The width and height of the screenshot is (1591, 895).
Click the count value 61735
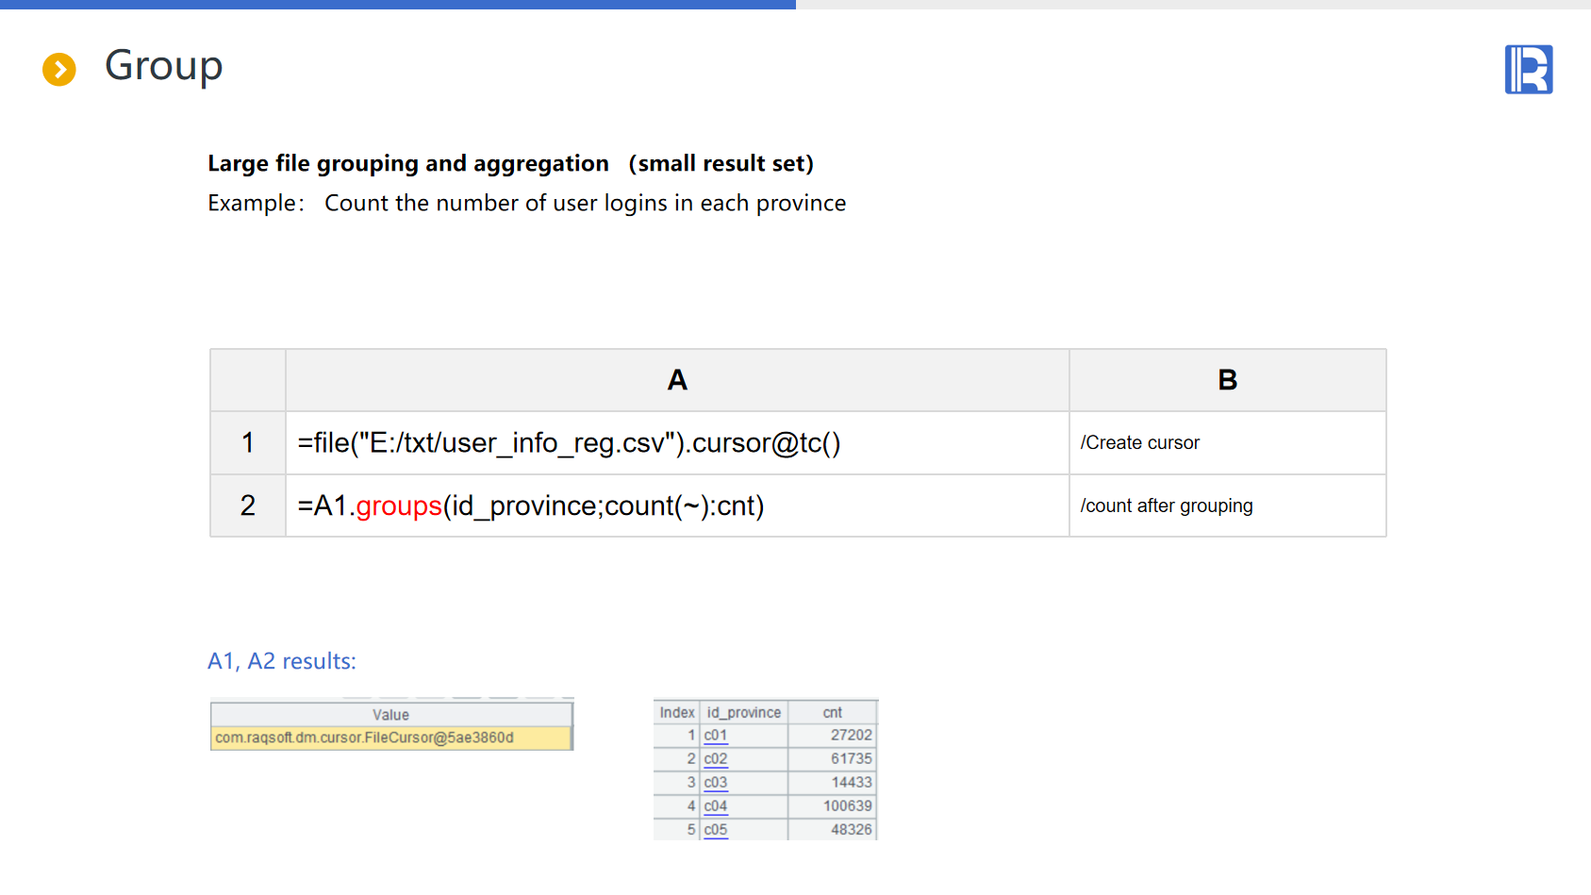tap(851, 759)
